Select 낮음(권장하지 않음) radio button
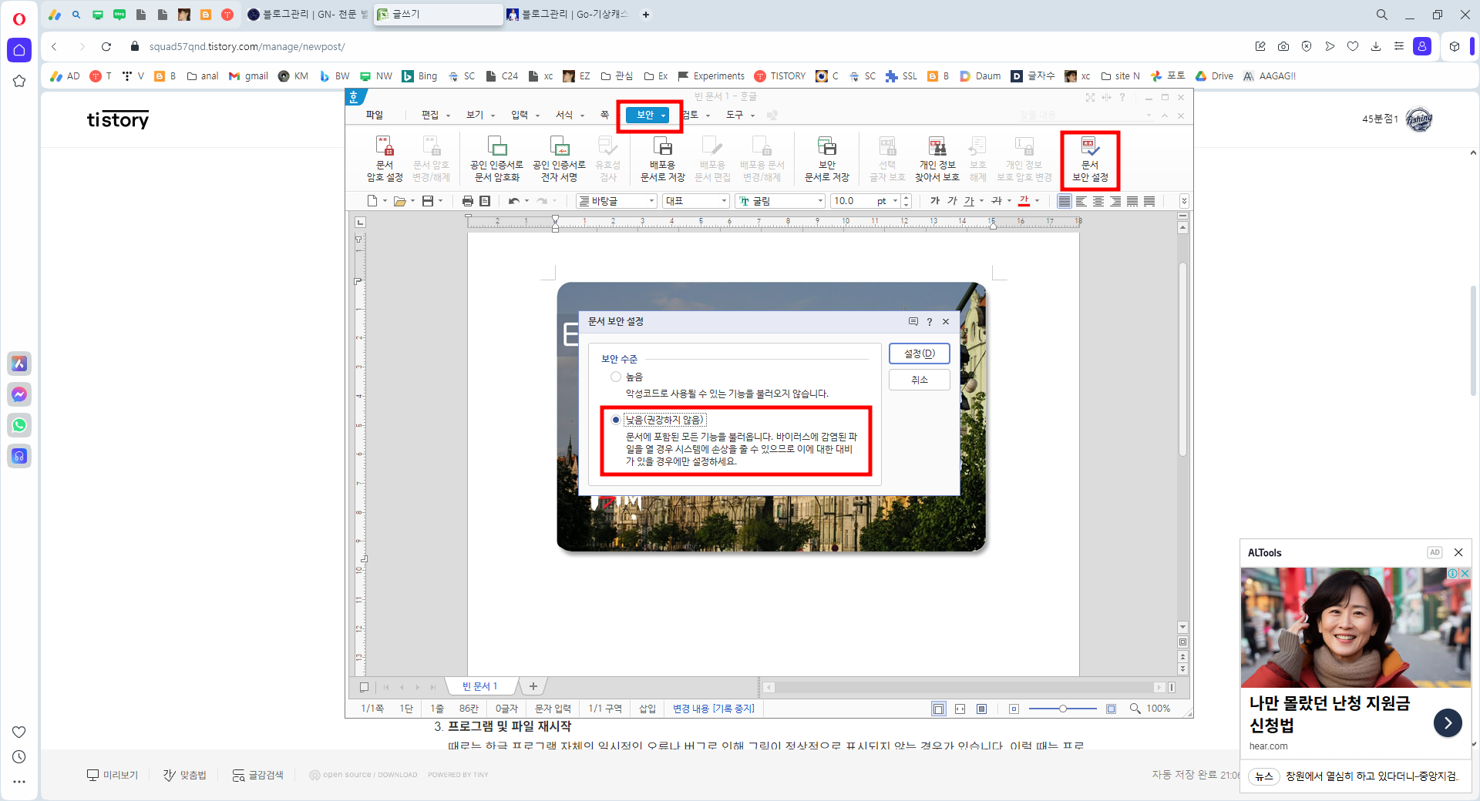1480x801 pixels. [616, 420]
